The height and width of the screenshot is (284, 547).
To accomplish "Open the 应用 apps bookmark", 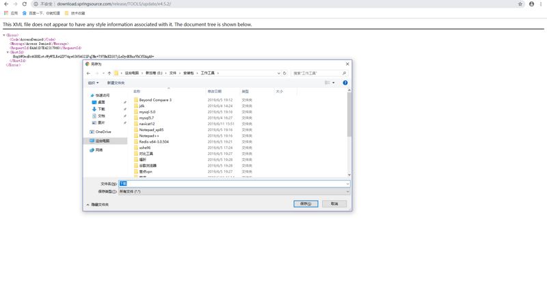I will tap(11, 13).
